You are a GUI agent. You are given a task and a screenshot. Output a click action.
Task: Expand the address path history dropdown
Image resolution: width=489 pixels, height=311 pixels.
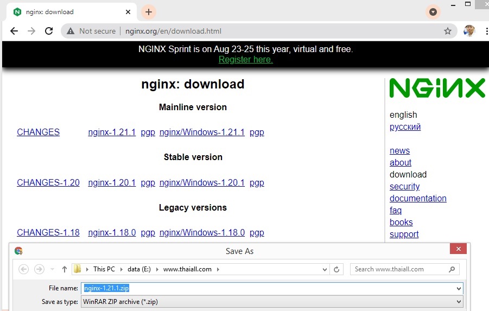[x=325, y=269]
